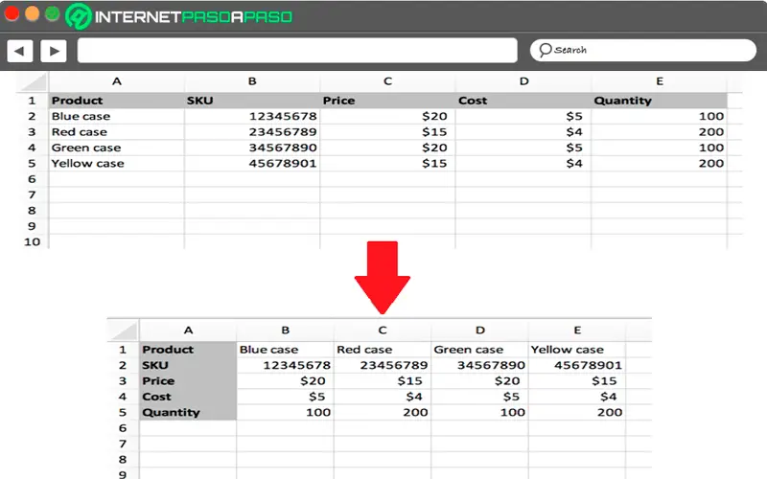
Task: Click quantity 200 of Yellow case, upper sheet
Action: pyautogui.click(x=660, y=163)
